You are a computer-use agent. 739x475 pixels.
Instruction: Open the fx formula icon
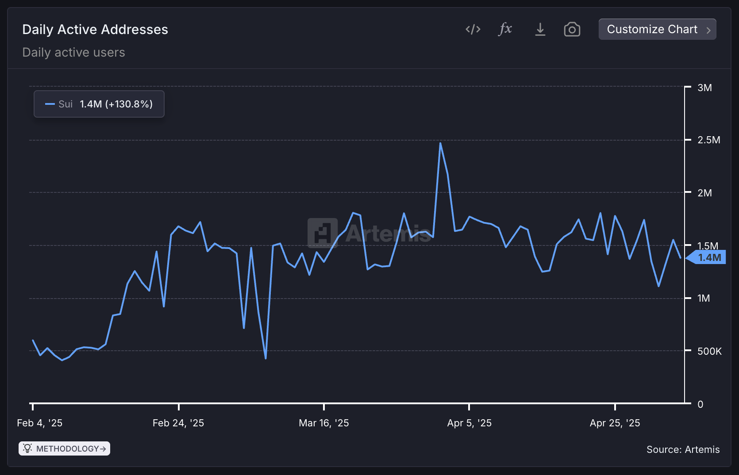(505, 29)
